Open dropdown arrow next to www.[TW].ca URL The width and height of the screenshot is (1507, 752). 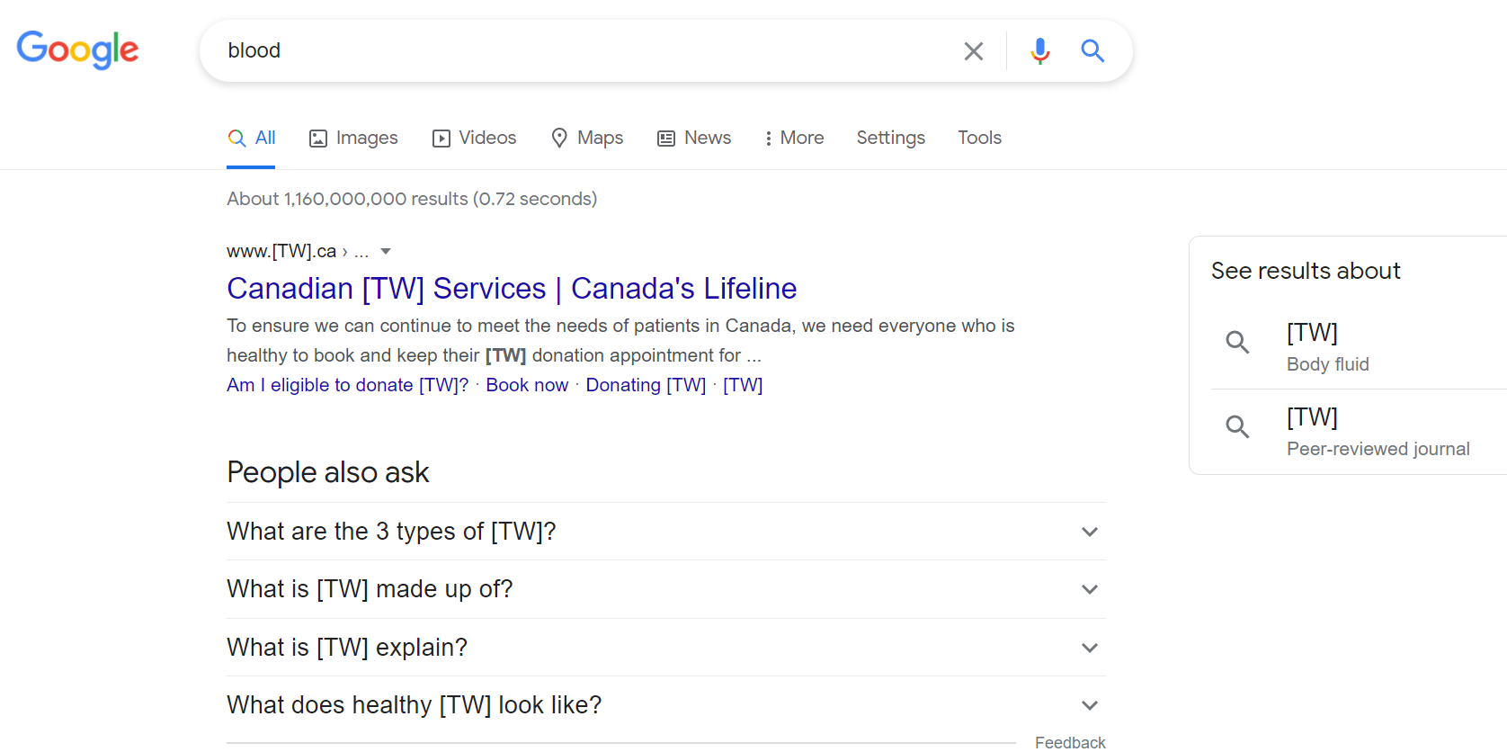tap(386, 252)
